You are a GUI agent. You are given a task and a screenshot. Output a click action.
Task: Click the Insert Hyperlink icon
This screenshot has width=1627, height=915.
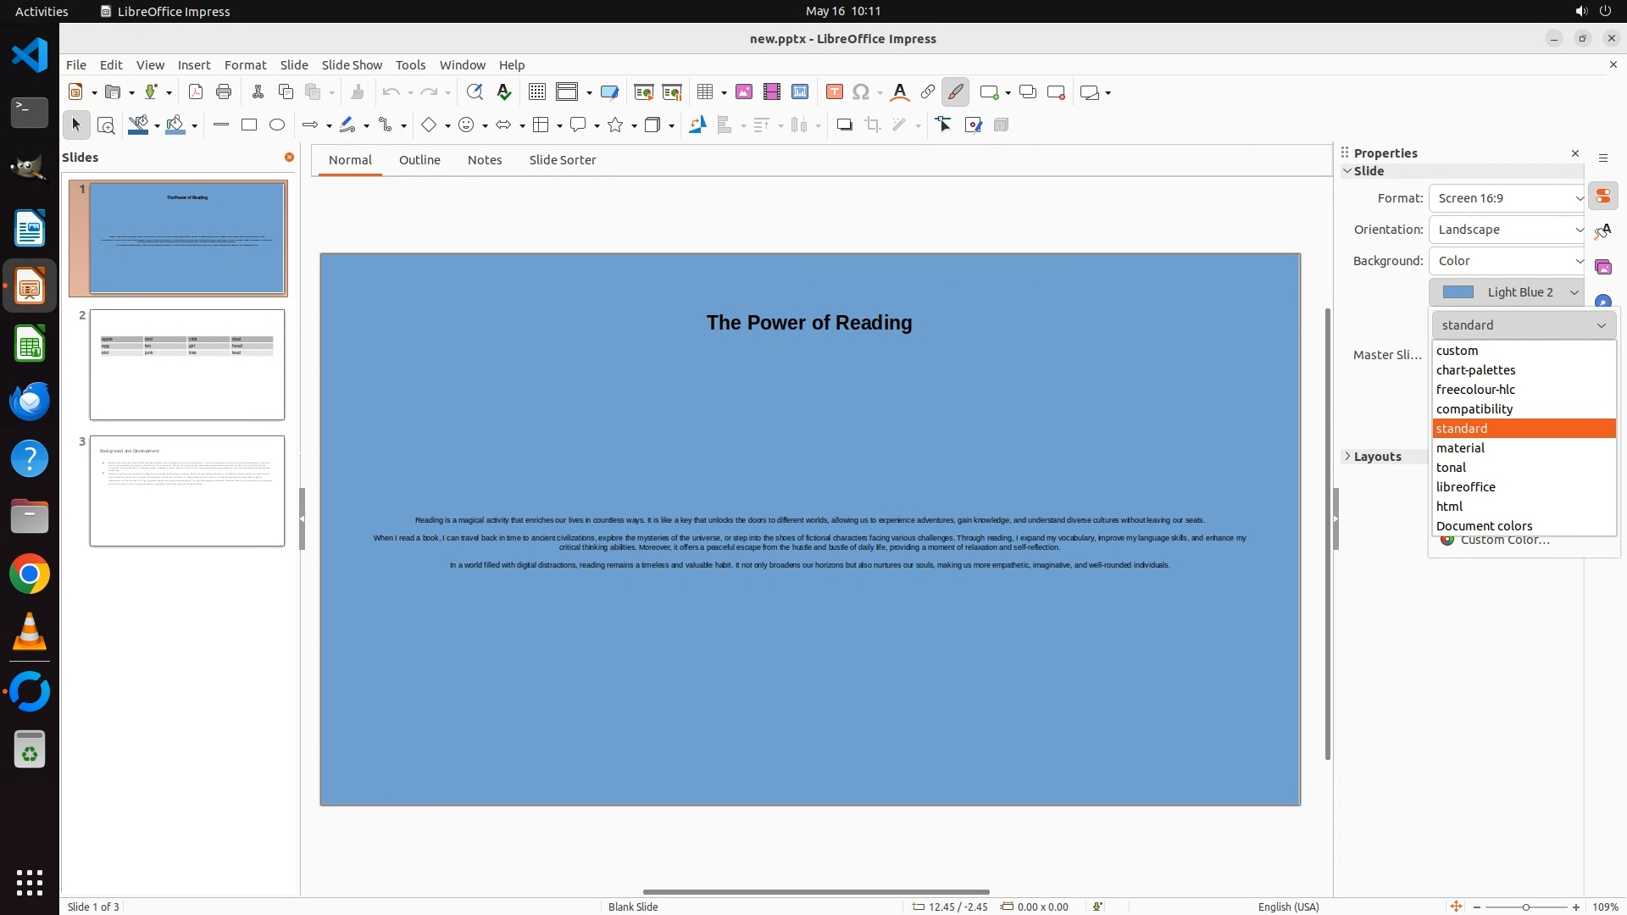click(x=928, y=92)
